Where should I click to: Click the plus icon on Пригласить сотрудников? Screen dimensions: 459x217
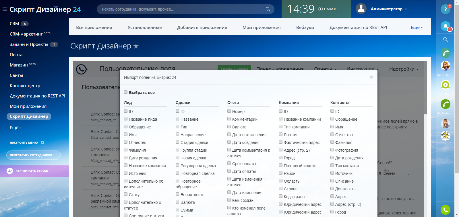56,155
